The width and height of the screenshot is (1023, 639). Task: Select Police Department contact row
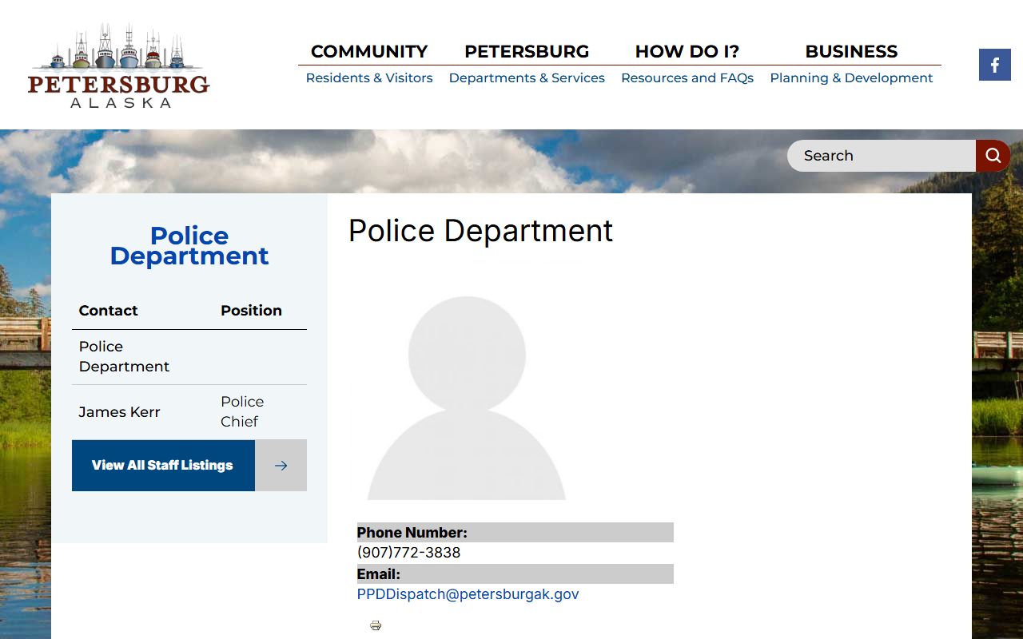189,356
